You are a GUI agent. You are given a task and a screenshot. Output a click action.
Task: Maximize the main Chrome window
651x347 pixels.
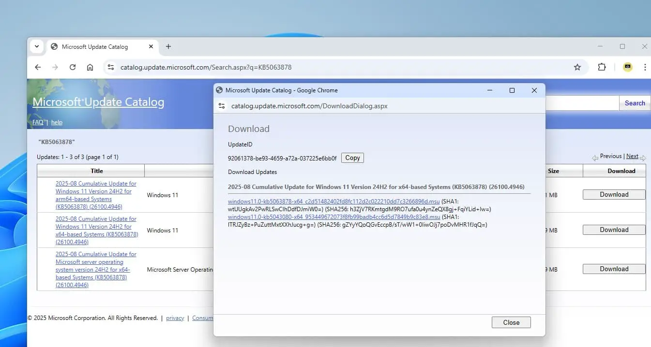(622, 47)
